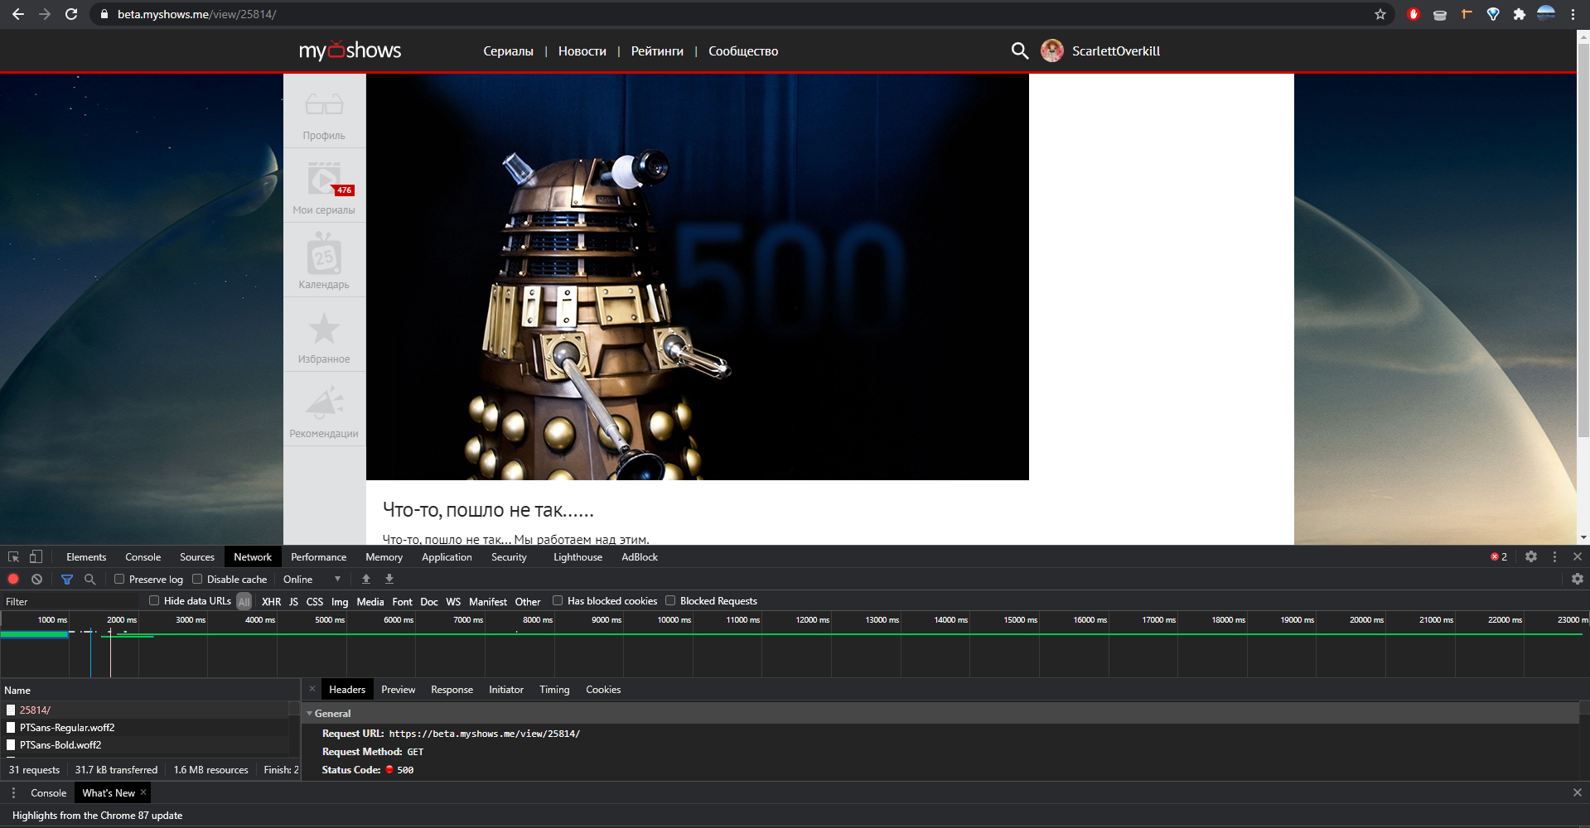Open site search with magnifier icon

click(1020, 51)
